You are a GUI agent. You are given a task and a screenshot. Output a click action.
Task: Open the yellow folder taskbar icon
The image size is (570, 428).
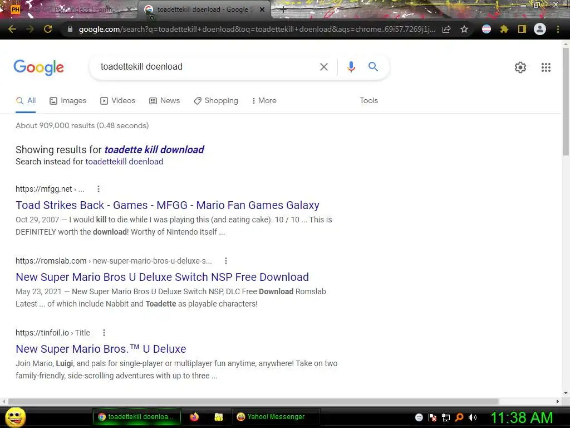218,417
